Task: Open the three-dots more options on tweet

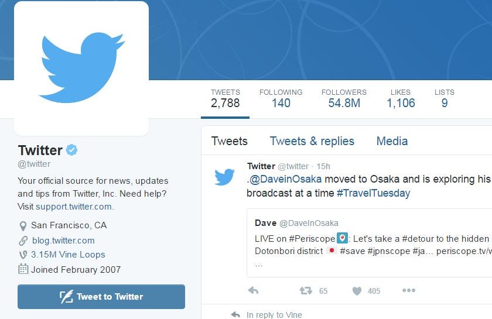Action: coord(409,290)
